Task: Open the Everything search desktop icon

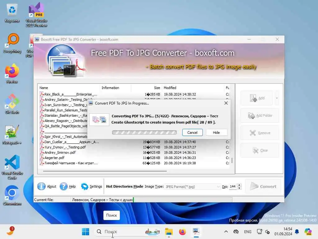Action: (x=12, y=44)
